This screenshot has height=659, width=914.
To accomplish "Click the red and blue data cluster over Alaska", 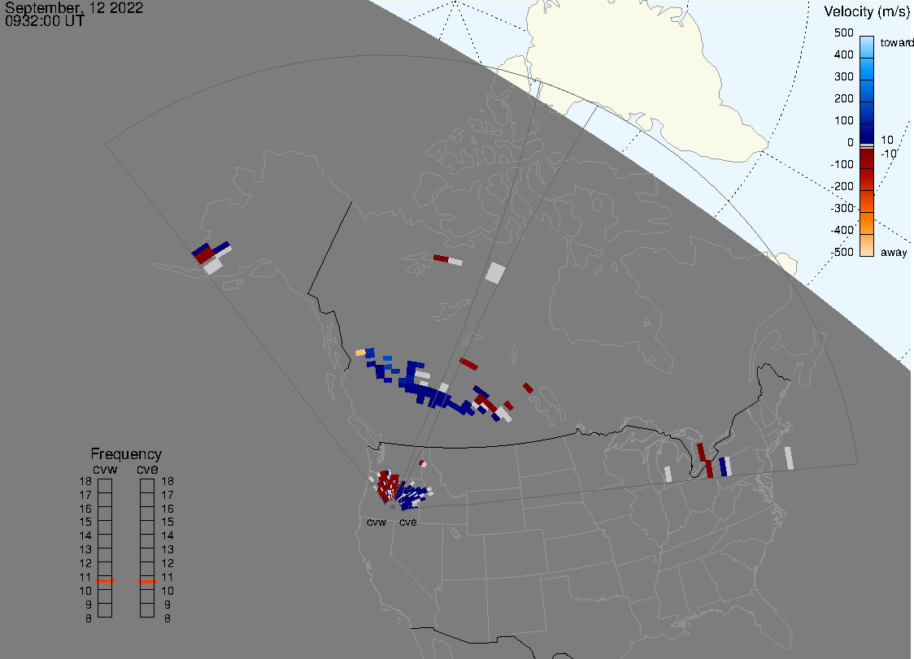I will coord(211,257).
